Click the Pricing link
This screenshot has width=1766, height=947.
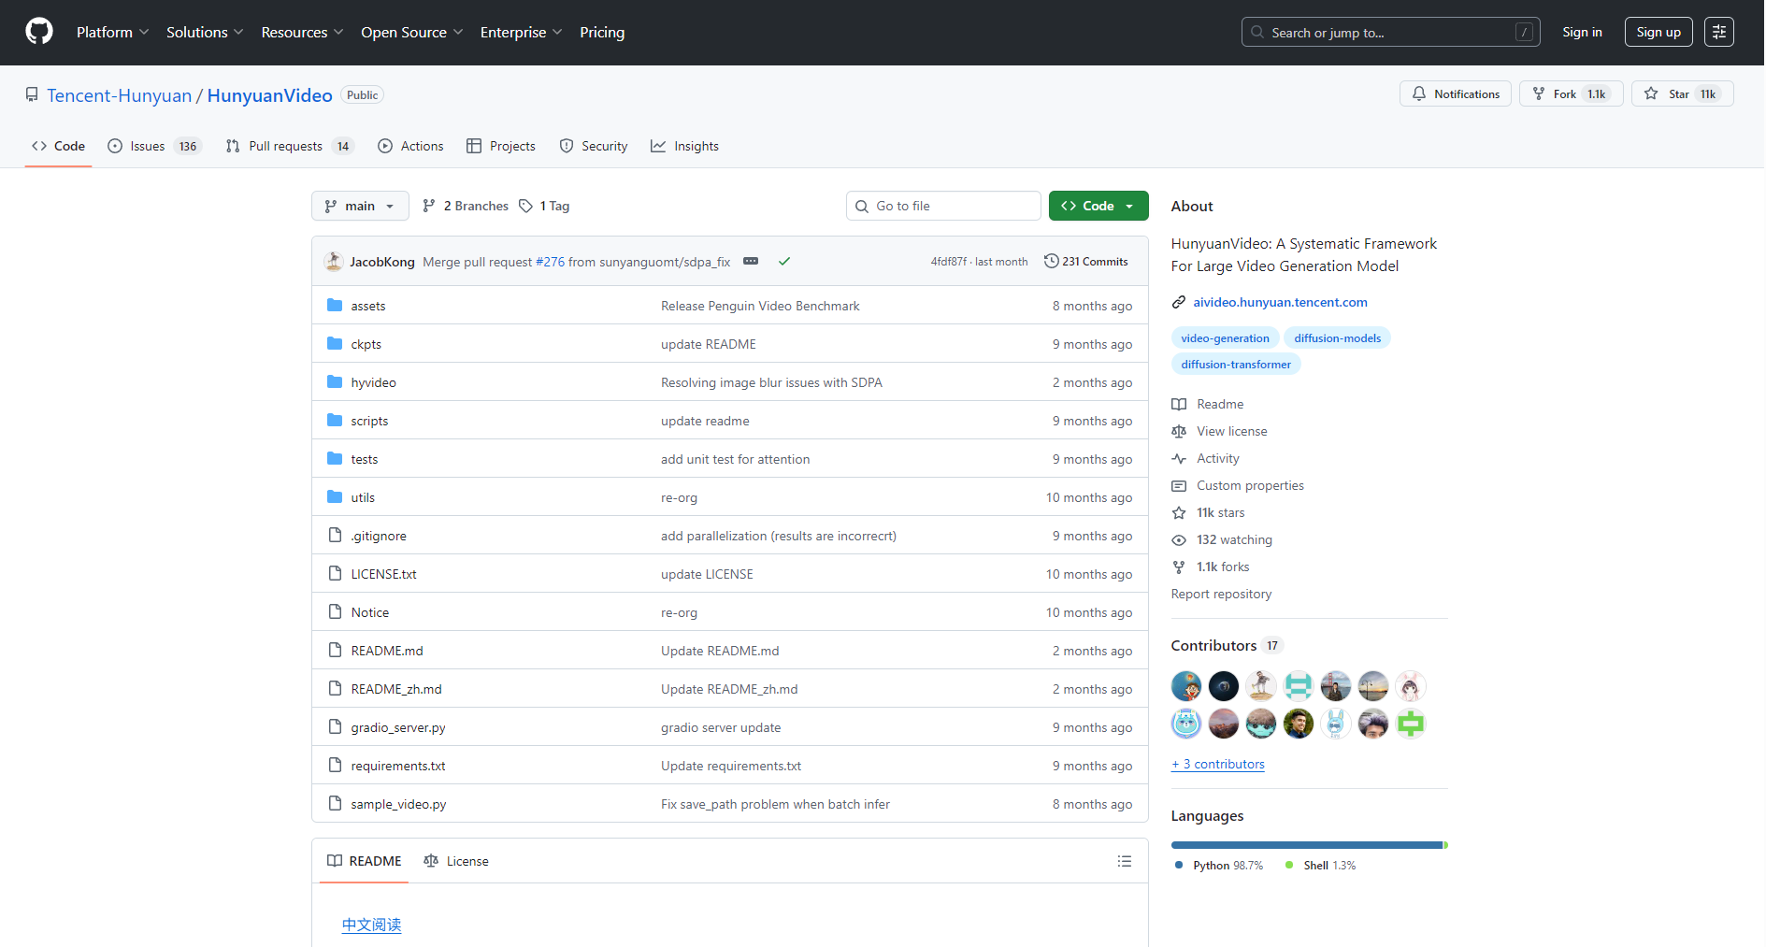coord(602,32)
